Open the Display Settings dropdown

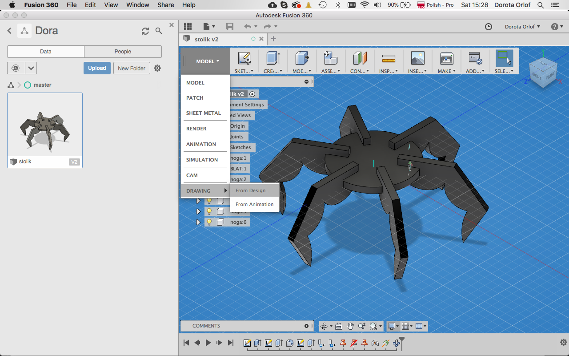pyautogui.click(x=393, y=326)
